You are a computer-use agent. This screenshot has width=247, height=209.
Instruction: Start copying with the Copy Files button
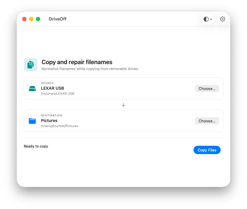tap(207, 150)
